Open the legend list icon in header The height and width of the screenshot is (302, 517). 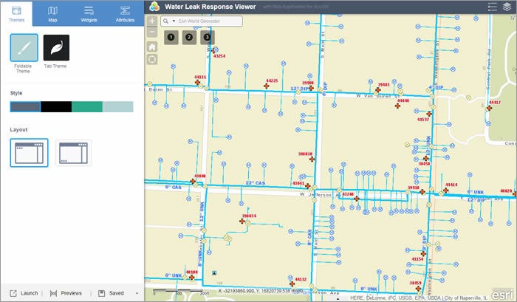point(493,7)
